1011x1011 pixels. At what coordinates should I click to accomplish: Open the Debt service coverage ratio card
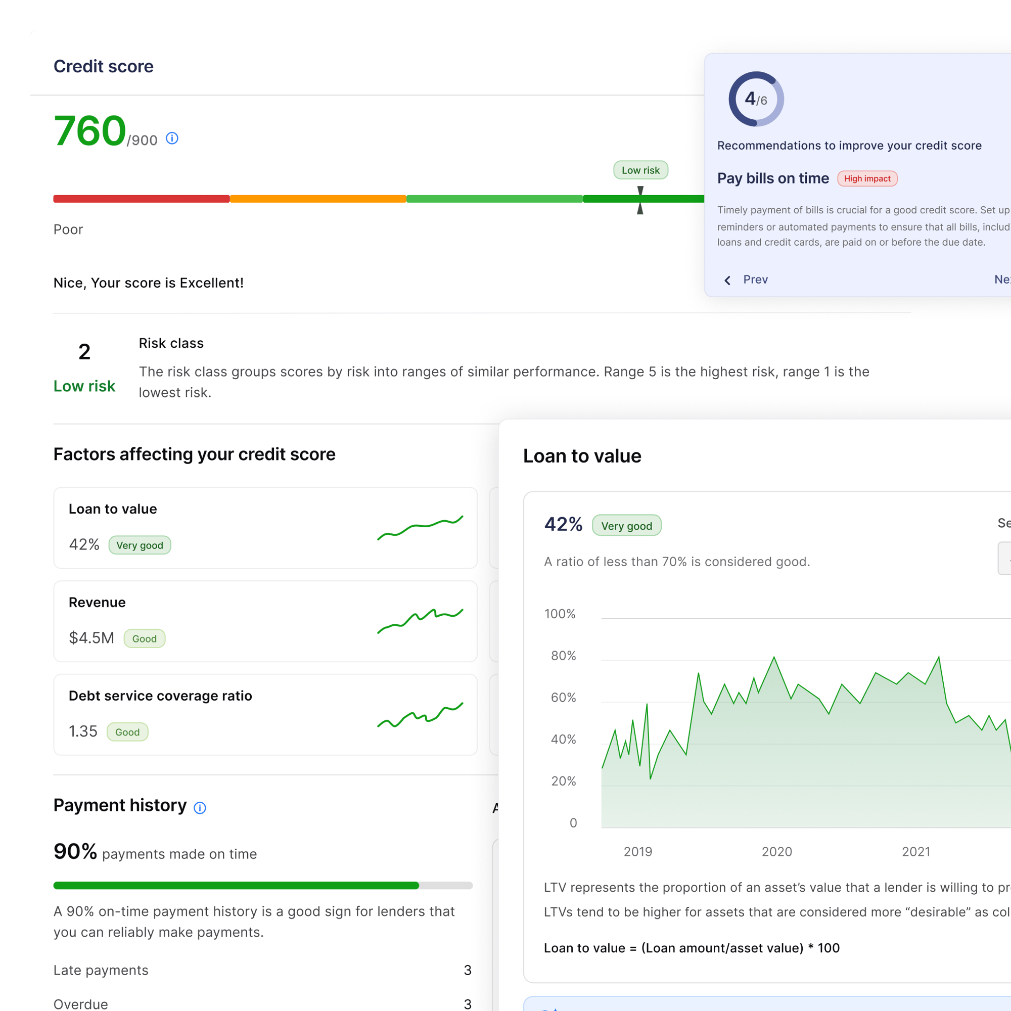point(265,714)
